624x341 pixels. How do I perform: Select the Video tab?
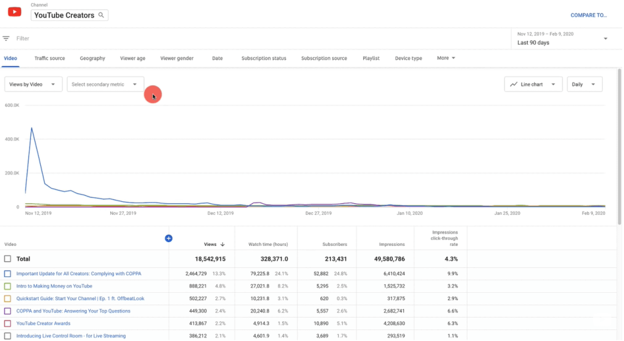10,58
